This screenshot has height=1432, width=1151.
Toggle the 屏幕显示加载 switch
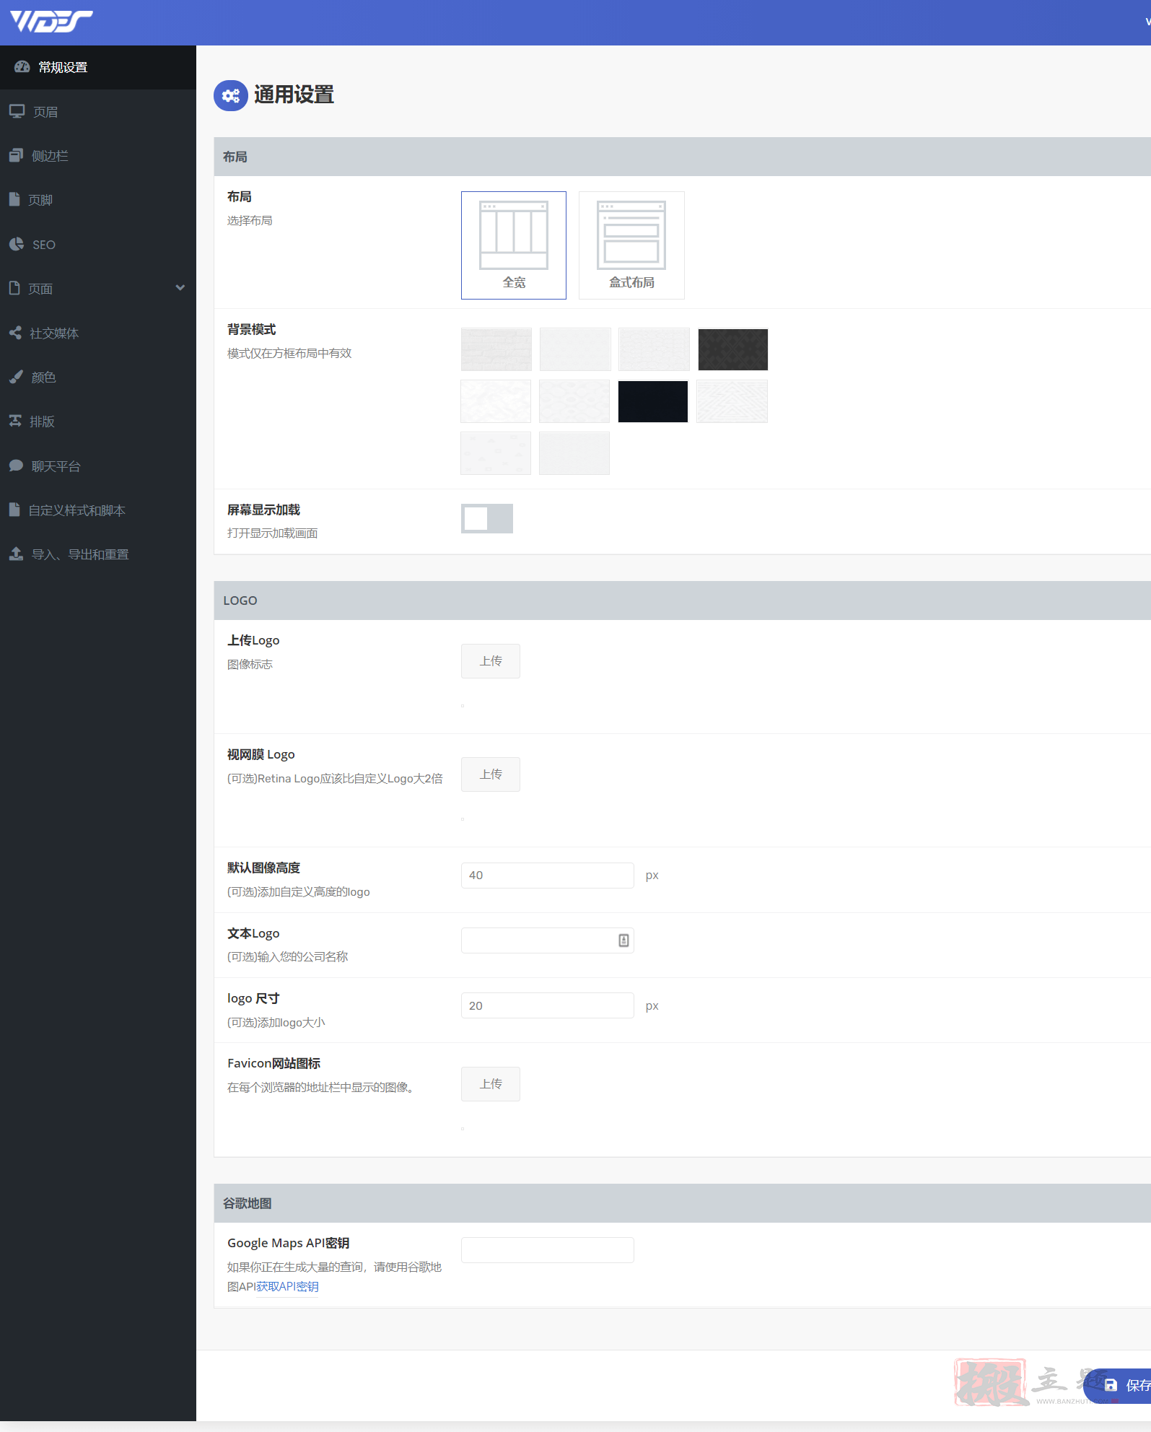pyautogui.click(x=487, y=518)
